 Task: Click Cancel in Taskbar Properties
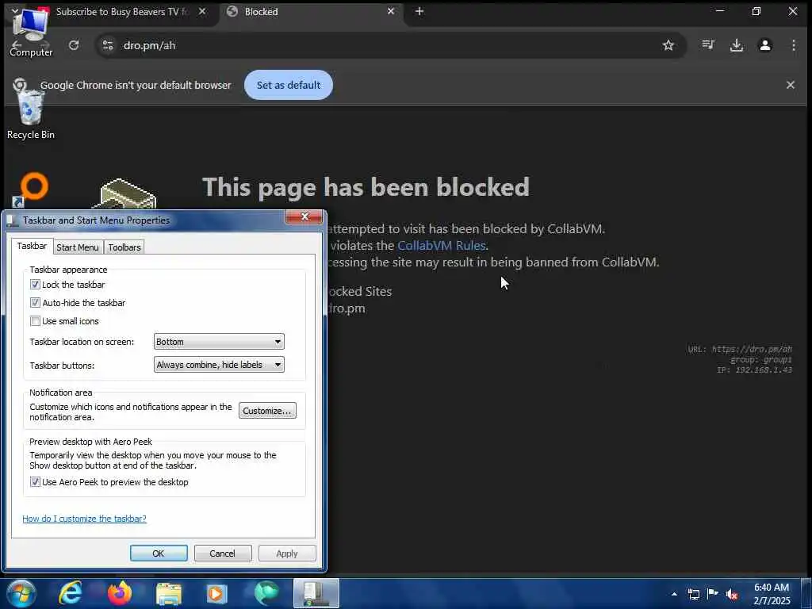pyautogui.click(x=223, y=553)
